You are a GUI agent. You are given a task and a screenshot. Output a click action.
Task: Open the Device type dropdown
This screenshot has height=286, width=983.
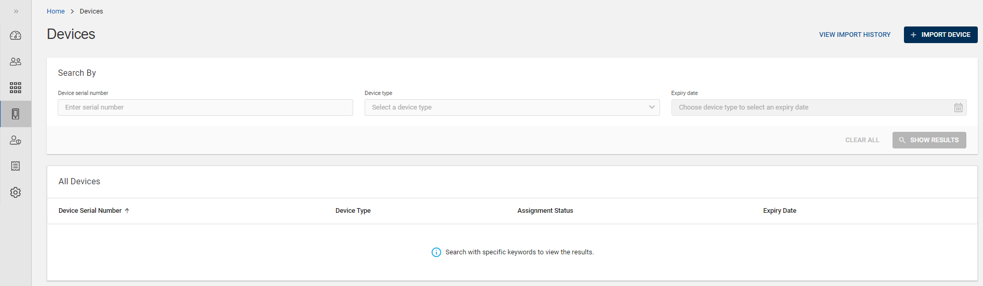click(x=512, y=107)
